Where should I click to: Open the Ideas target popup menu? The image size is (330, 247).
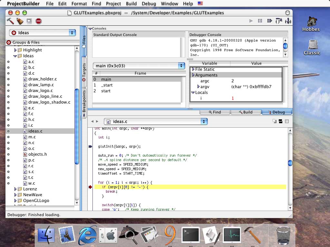coord(42,33)
